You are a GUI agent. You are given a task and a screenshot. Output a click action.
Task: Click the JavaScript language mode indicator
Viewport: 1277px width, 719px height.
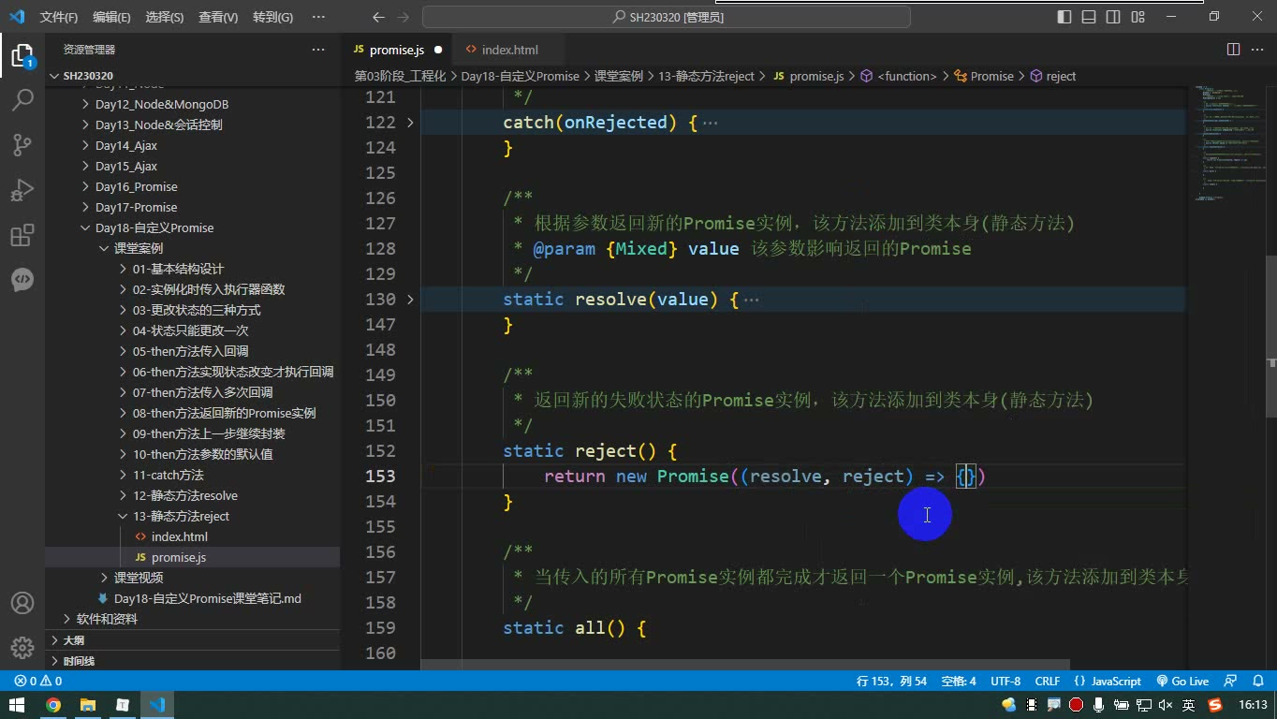[x=1108, y=682]
